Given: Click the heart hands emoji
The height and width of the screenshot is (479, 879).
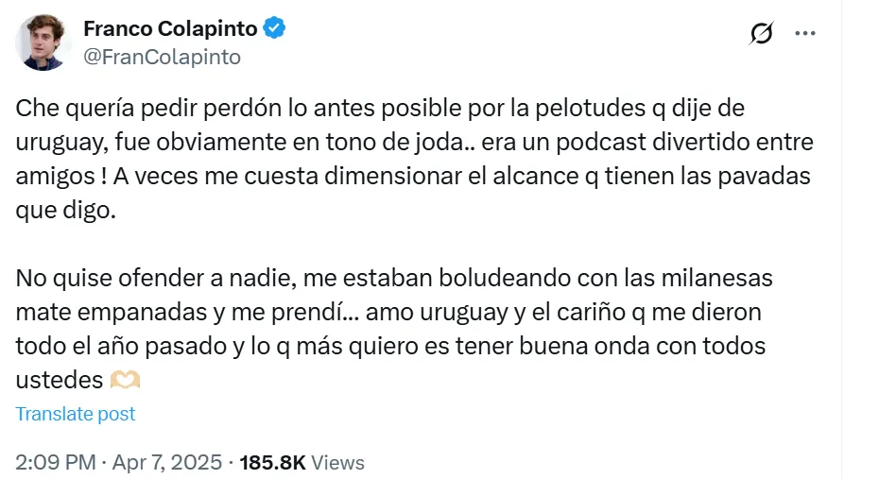Looking at the screenshot, I should tap(125, 381).
